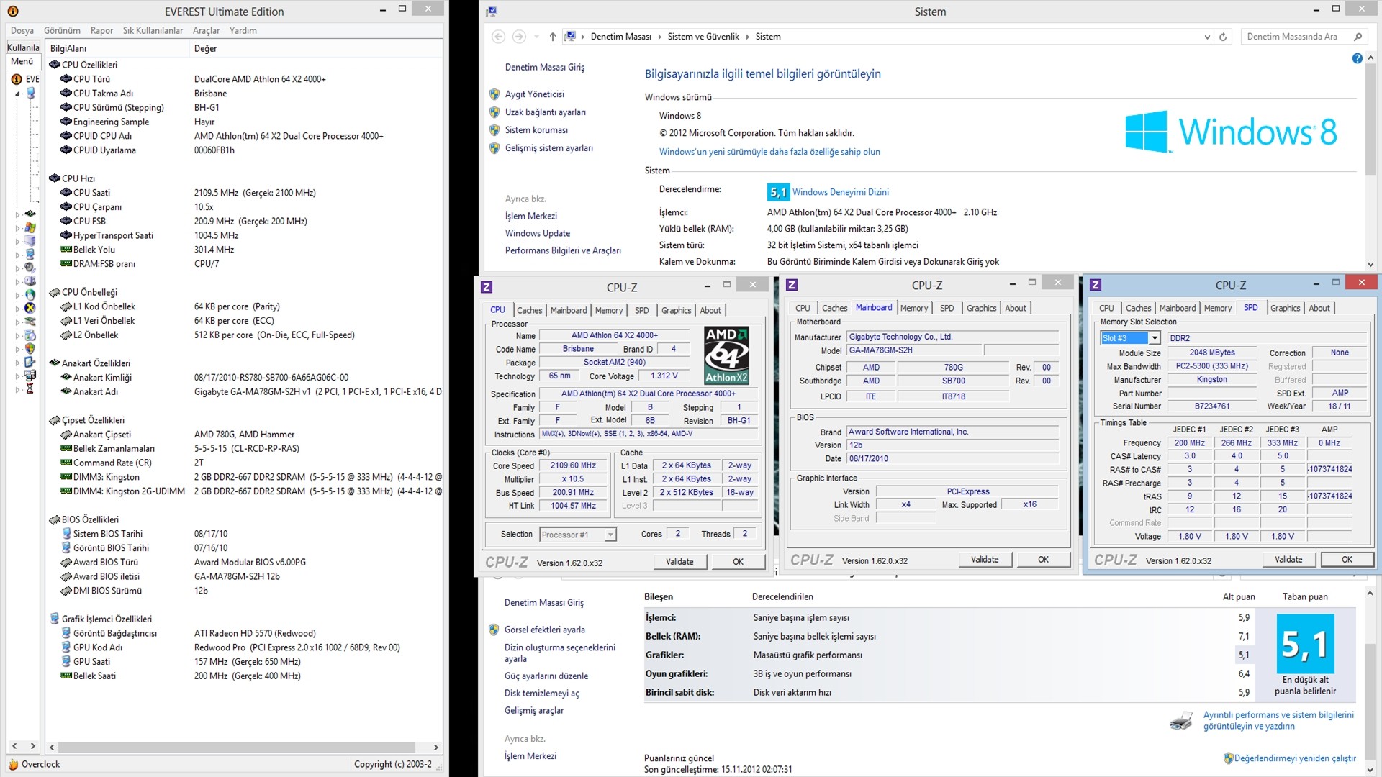Click Değerlendirmeyi yeniden çalıştır link
This screenshot has width=1382, height=777.
[1295, 758]
